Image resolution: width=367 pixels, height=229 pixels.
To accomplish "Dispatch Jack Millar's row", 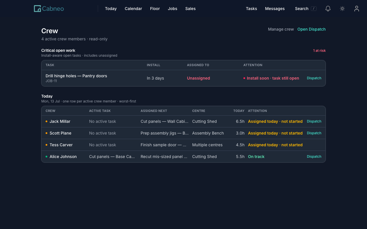I will 314,121.
